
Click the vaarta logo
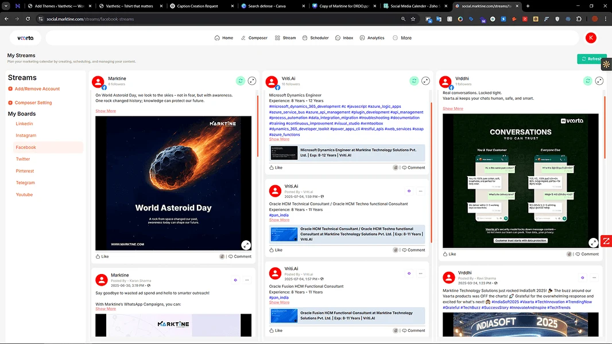pyautogui.click(x=25, y=38)
